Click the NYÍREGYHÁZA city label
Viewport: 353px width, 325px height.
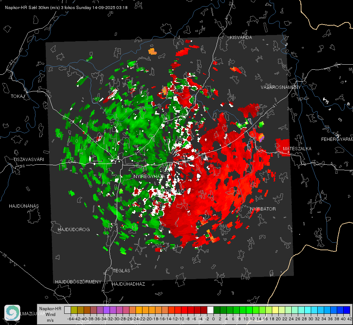point(149,176)
